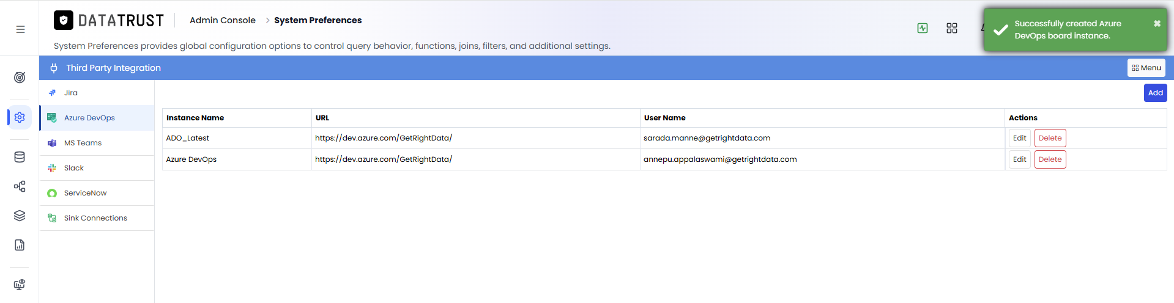Delete the Azure DevOps instance row

click(x=1050, y=159)
